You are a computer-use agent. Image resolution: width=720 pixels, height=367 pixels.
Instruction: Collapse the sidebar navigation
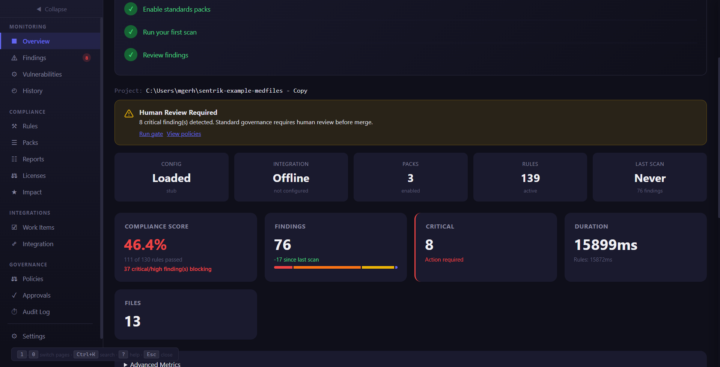[x=51, y=9]
